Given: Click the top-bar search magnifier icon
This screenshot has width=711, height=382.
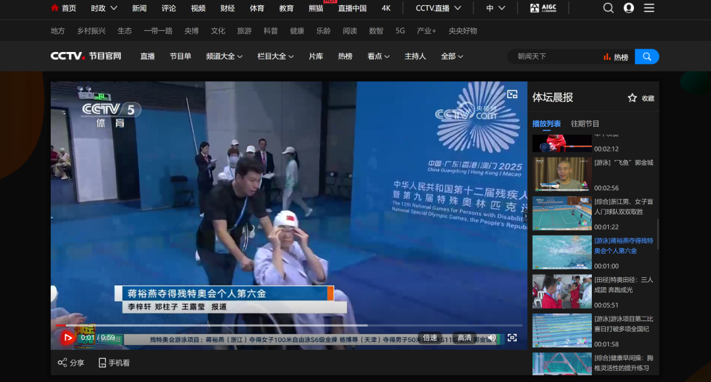Looking at the screenshot, I should [608, 8].
